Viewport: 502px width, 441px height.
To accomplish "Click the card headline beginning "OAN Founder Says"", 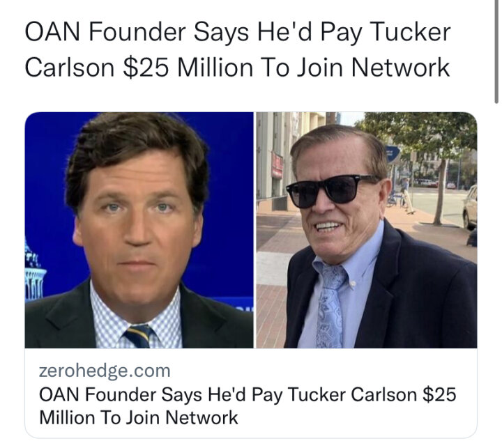I will (x=247, y=405).
